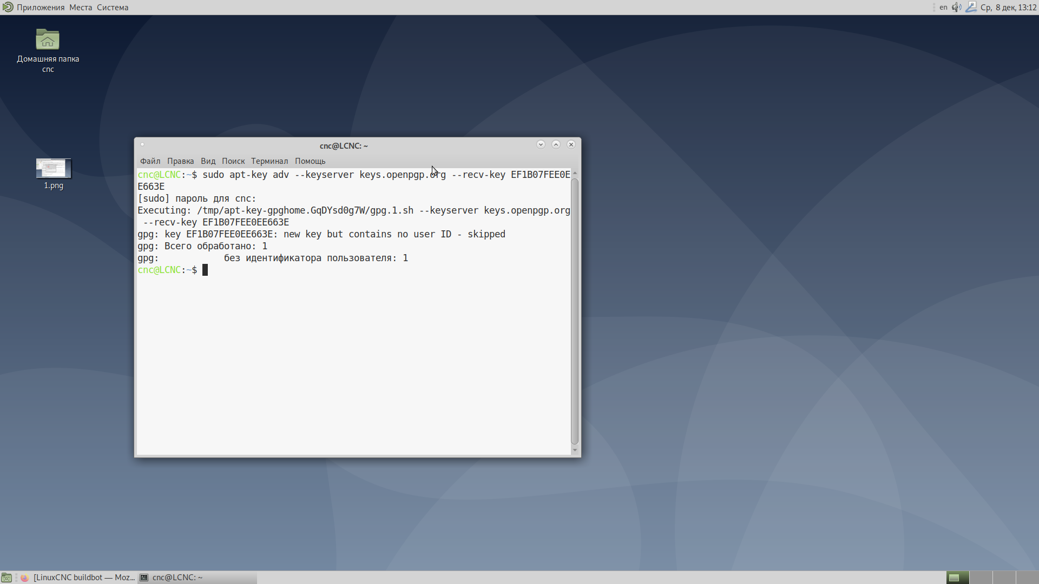Open the Правка menu in terminal
Image resolution: width=1039 pixels, height=584 pixels.
pyautogui.click(x=180, y=161)
